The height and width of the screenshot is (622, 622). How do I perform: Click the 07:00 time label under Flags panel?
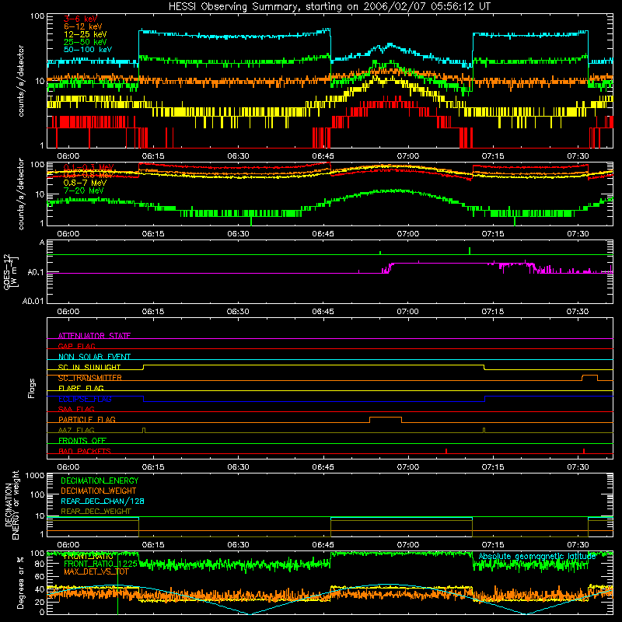(x=407, y=467)
